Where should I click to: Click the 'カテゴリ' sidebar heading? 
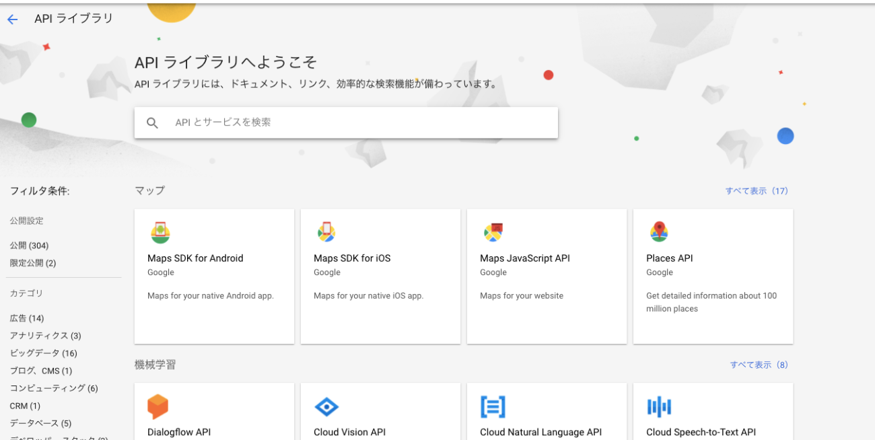tap(26, 293)
